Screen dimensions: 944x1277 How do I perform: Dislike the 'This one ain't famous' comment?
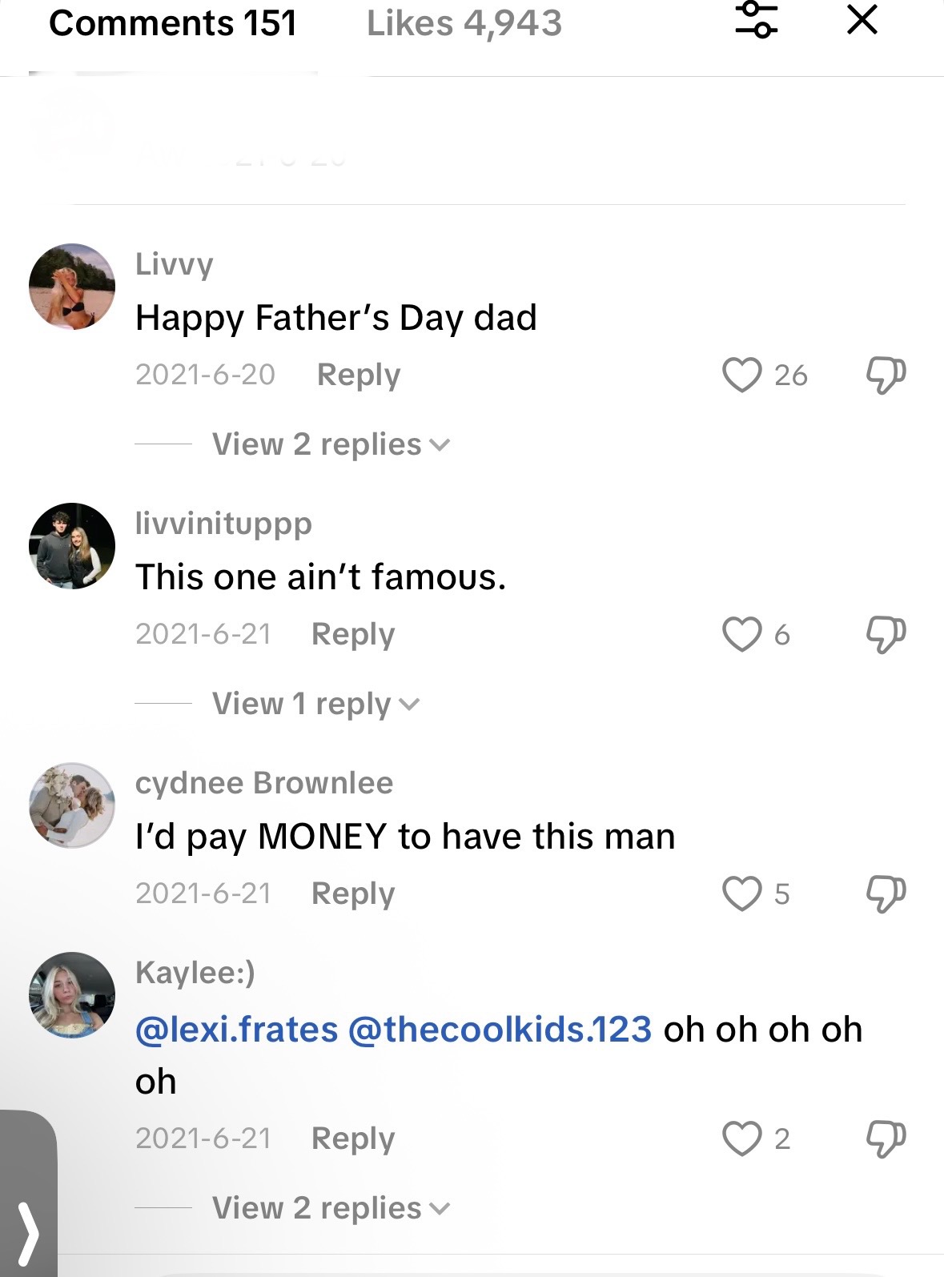886,634
